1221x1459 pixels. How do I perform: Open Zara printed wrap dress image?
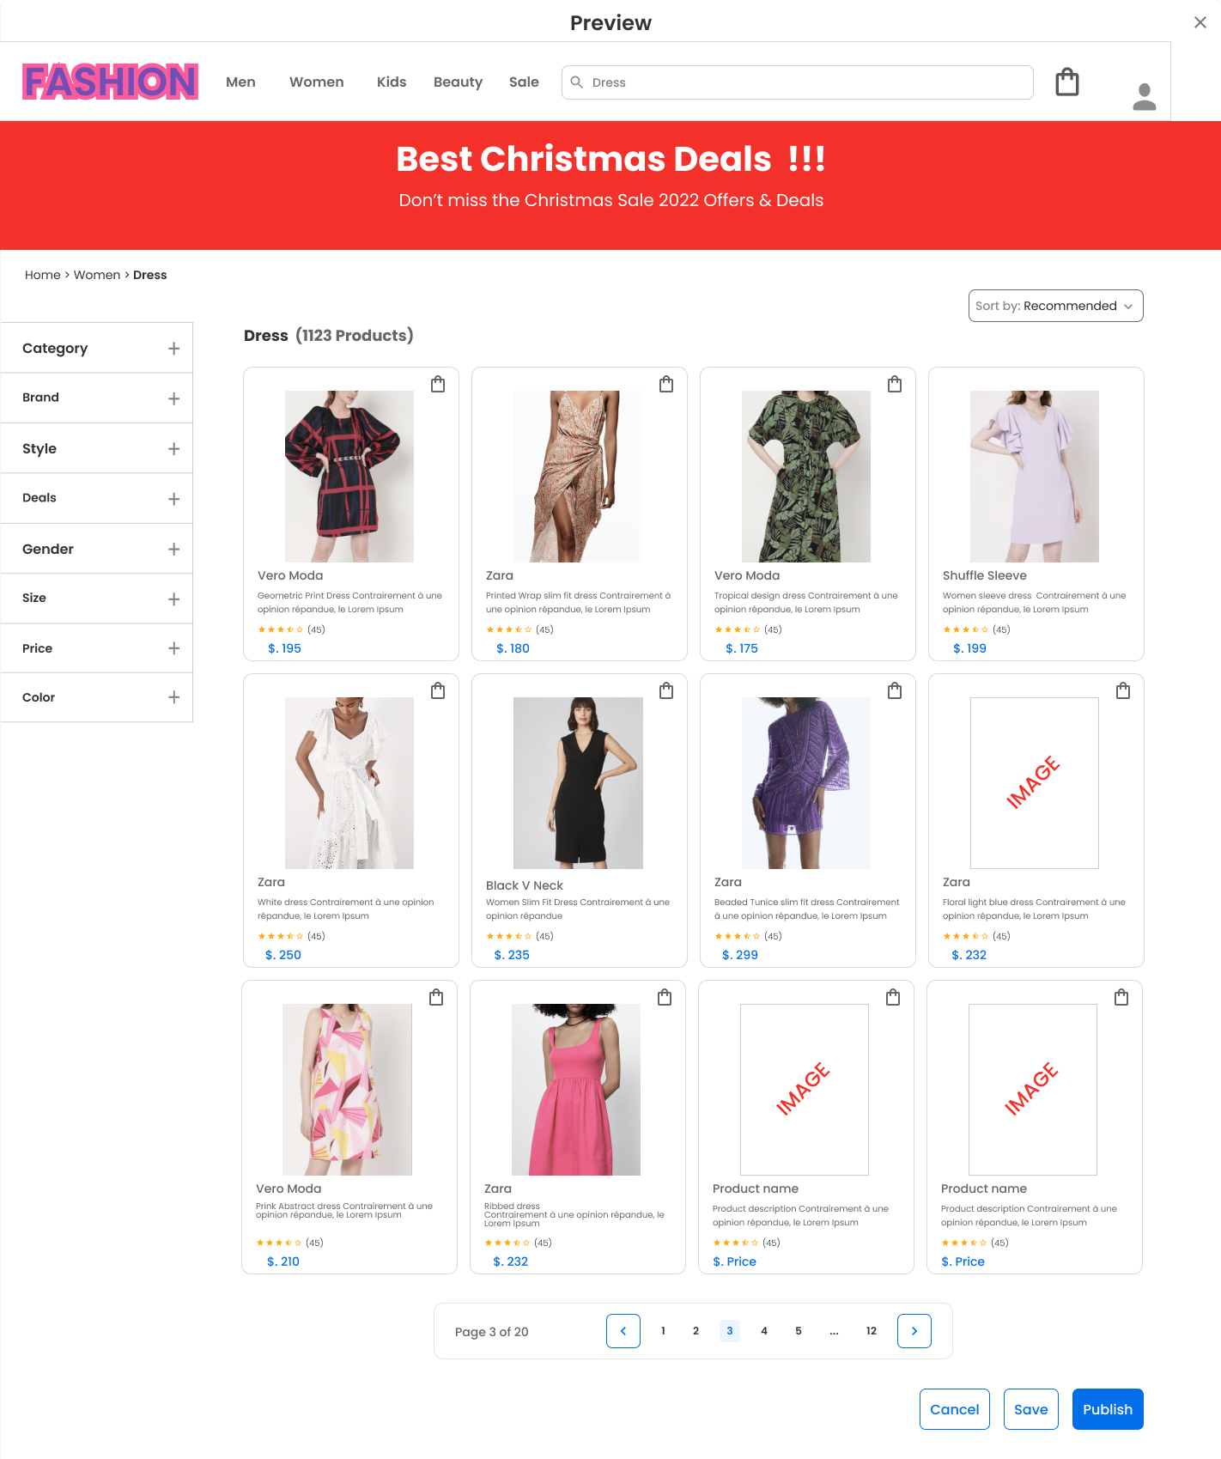[x=578, y=477]
